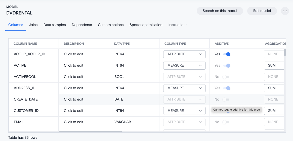The height and width of the screenshot is (141, 293).
Task: Open the Custom actions tab
Action: click(111, 25)
